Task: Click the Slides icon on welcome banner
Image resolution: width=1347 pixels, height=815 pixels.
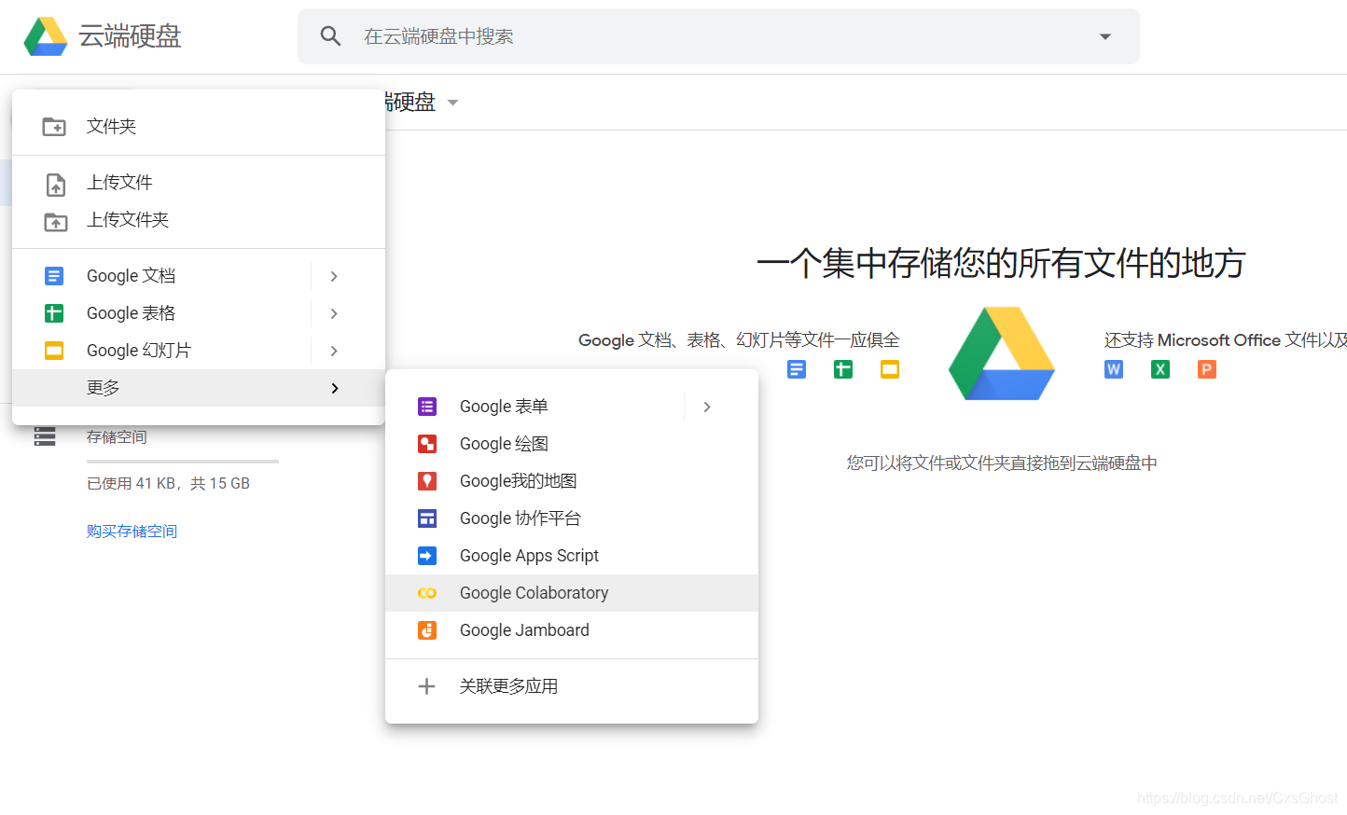Action: tap(890, 369)
